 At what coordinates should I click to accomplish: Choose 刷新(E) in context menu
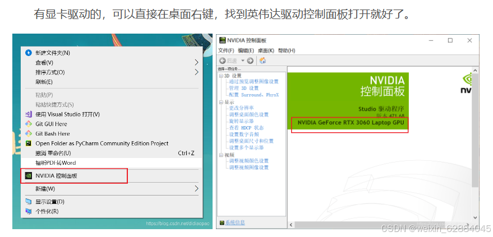[x=111, y=82]
